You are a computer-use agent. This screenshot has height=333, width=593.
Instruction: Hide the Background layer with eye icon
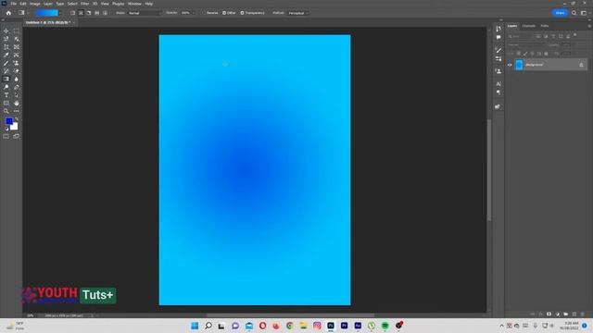(x=510, y=65)
